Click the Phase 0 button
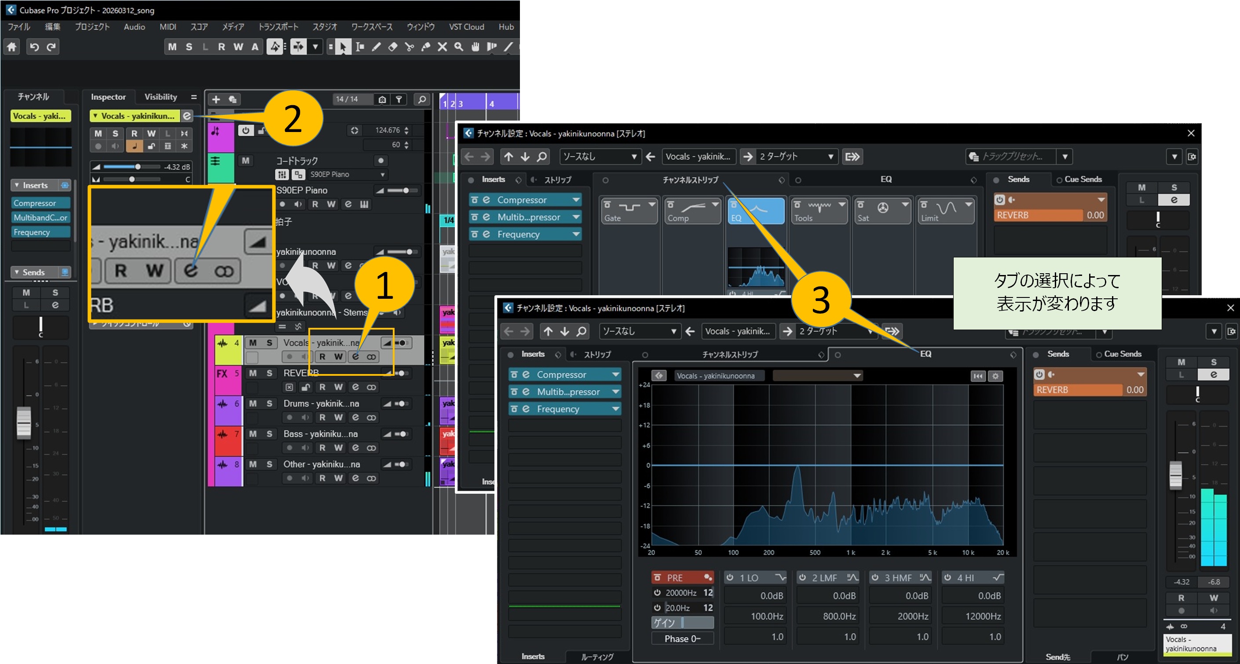 pyautogui.click(x=682, y=638)
